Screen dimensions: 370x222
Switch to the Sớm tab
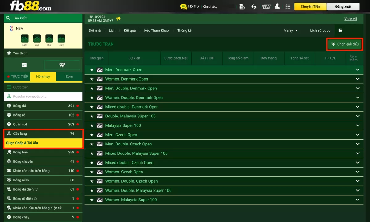[69, 77]
